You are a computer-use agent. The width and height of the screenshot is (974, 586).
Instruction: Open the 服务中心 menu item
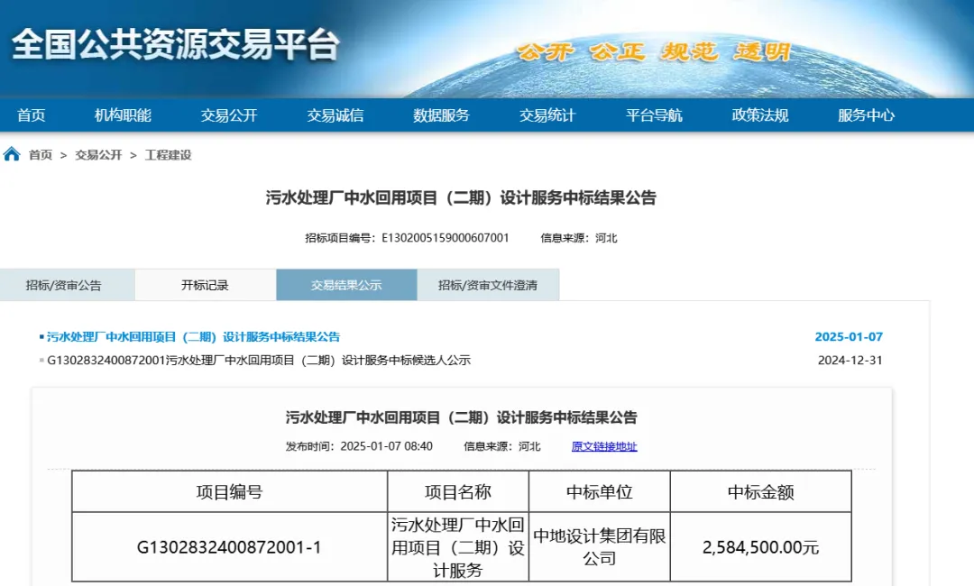pos(866,114)
